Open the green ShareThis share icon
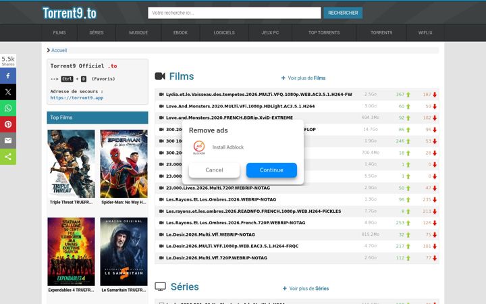This screenshot has height=304, width=486. [x=8, y=157]
